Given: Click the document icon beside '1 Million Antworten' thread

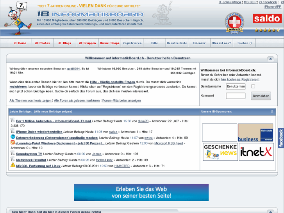Looking at the screenshot, I should (13, 120).
